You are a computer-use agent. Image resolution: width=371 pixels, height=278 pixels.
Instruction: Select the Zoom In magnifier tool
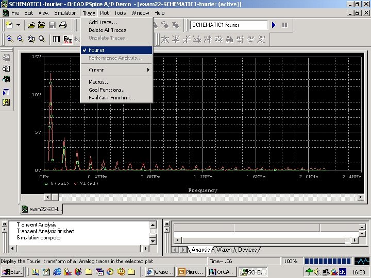(x=10, y=39)
